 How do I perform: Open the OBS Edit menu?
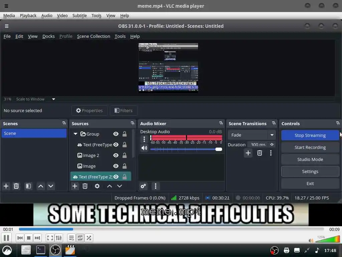pyautogui.click(x=19, y=36)
